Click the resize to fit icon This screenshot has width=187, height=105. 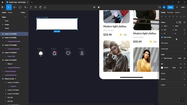tap(184, 22)
